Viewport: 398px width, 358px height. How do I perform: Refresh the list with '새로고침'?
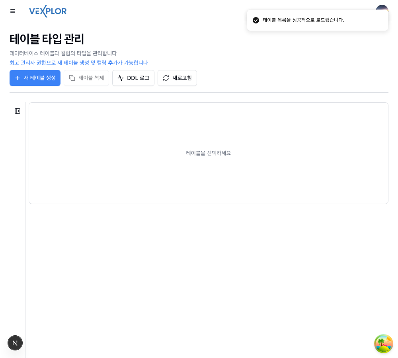pos(177,78)
